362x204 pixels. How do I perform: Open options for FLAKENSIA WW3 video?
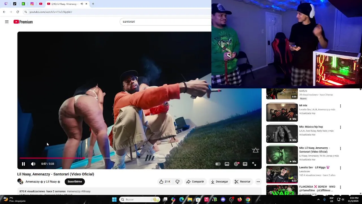pyautogui.click(x=340, y=187)
